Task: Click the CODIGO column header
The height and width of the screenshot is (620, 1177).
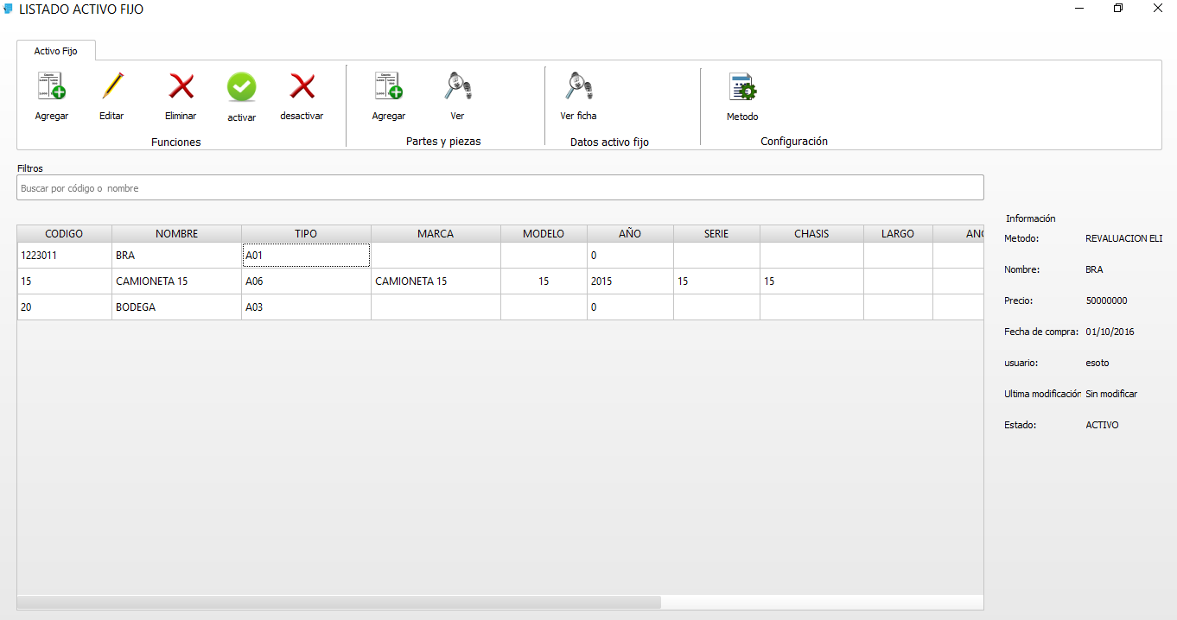Action: click(64, 234)
